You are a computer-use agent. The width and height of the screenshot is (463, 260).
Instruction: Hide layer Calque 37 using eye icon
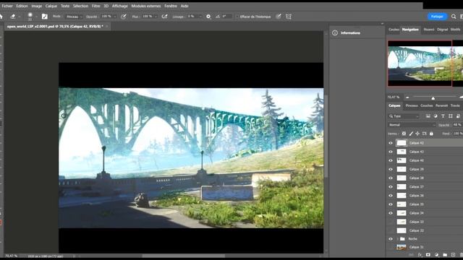coord(391,186)
